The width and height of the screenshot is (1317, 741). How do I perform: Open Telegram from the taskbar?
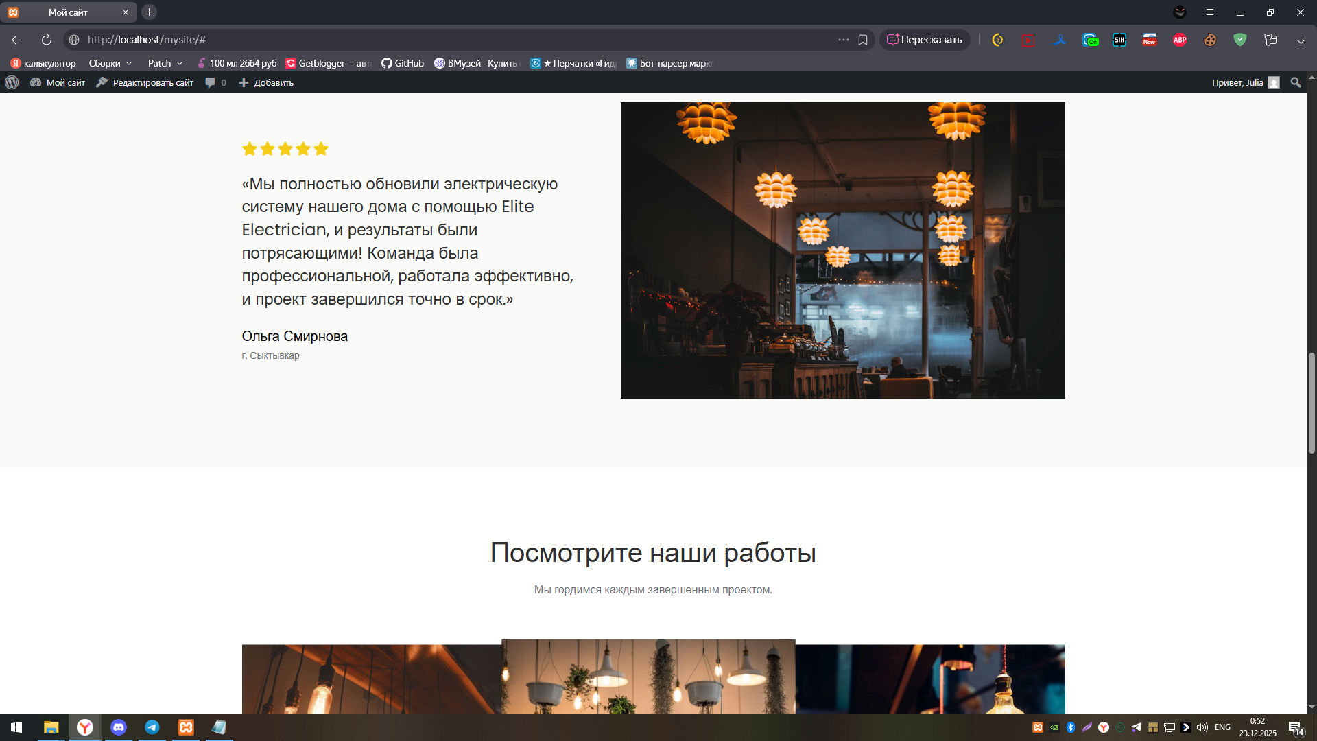pyautogui.click(x=152, y=727)
